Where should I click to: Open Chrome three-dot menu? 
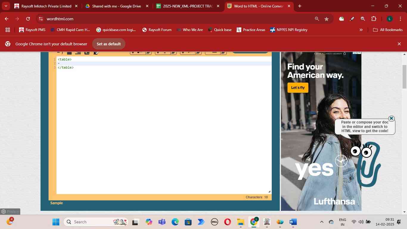click(400, 19)
